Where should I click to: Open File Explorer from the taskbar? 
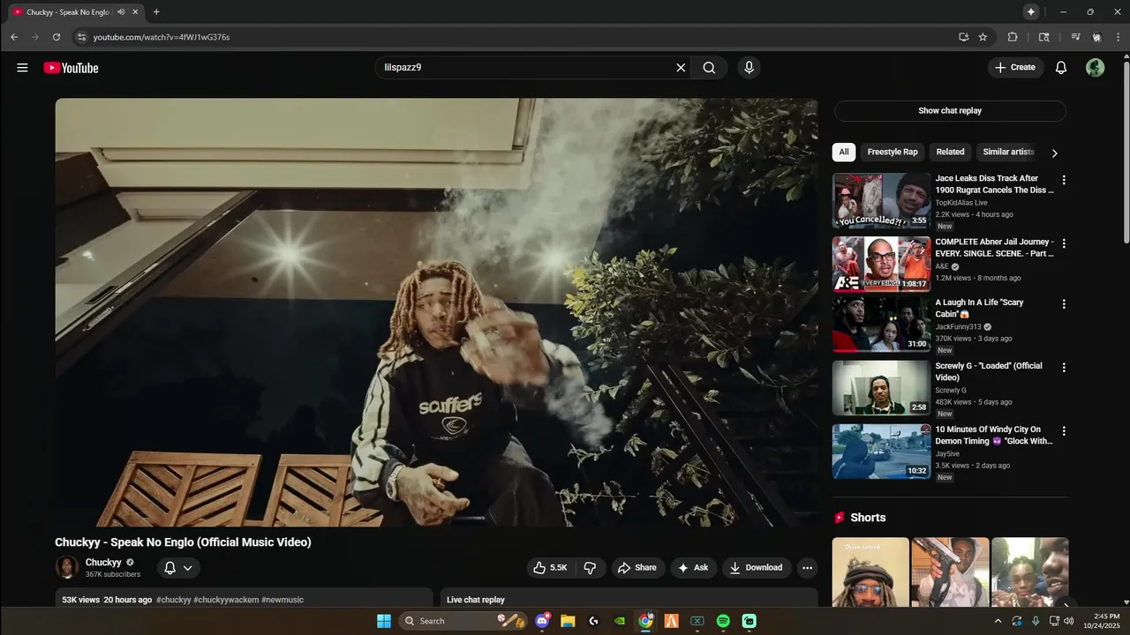pyautogui.click(x=568, y=621)
